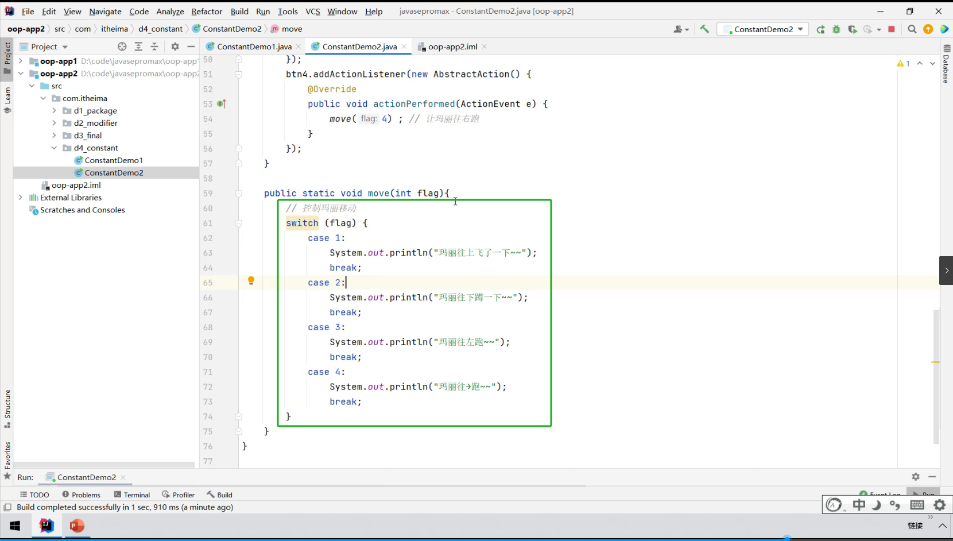Open the Build tool window
Viewport: 953px width, 541px height.
click(x=219, y=494)
